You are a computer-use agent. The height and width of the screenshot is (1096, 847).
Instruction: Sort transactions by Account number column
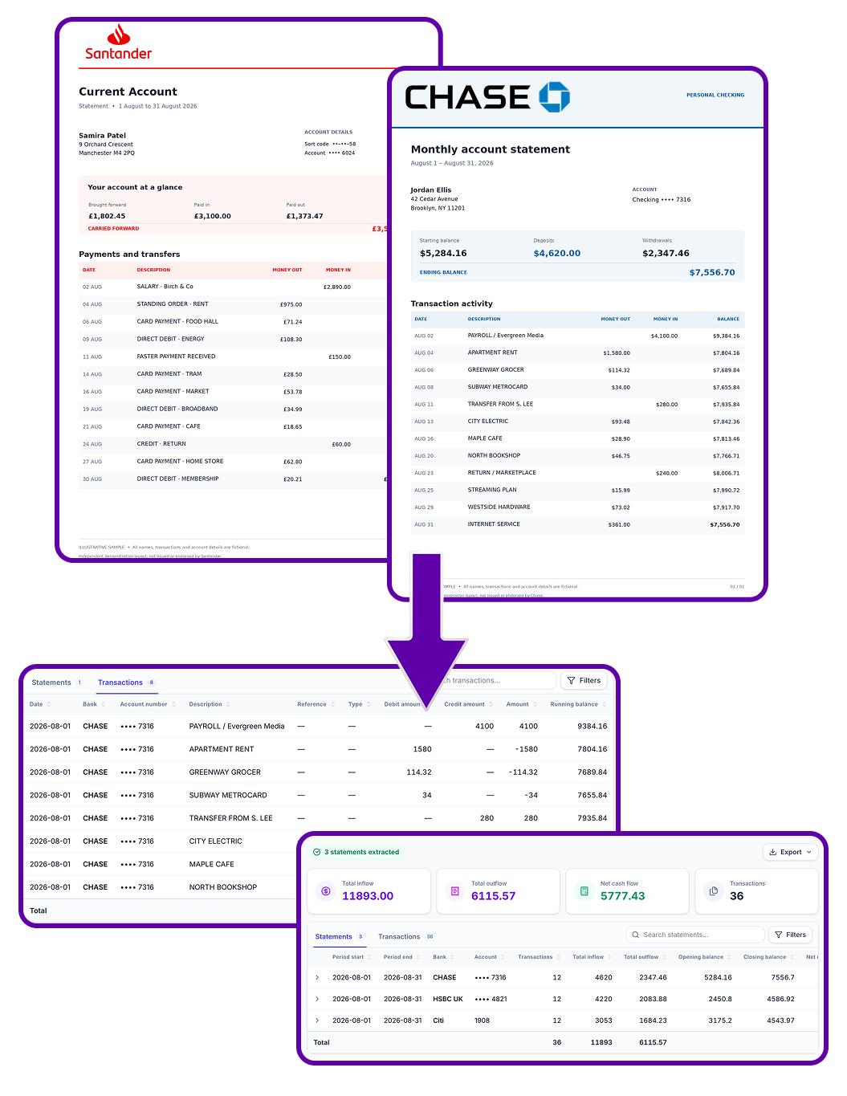tap(148, 704)
